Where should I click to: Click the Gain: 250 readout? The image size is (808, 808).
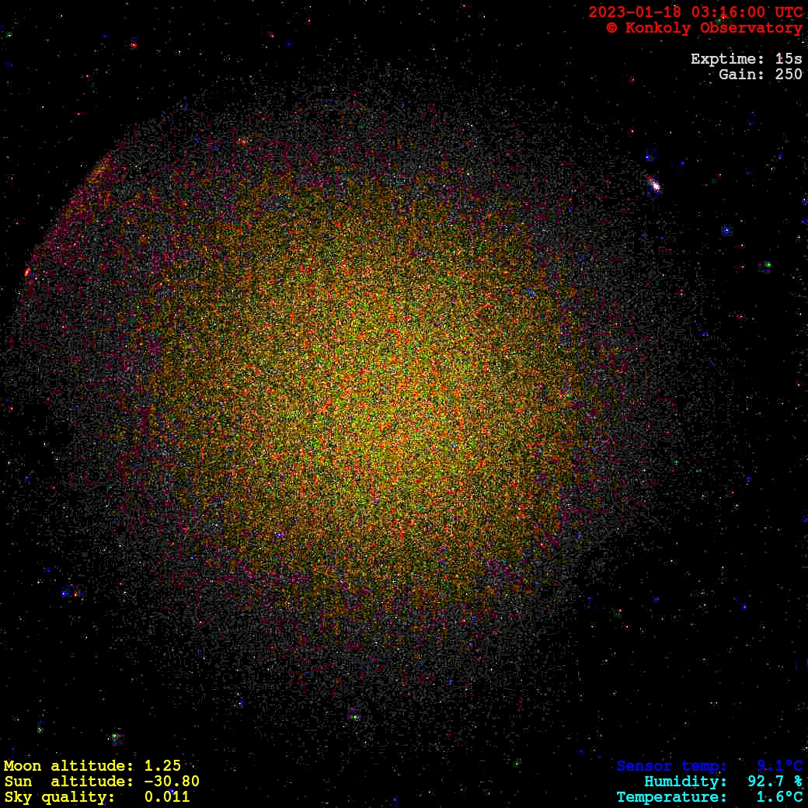[760, 75]
